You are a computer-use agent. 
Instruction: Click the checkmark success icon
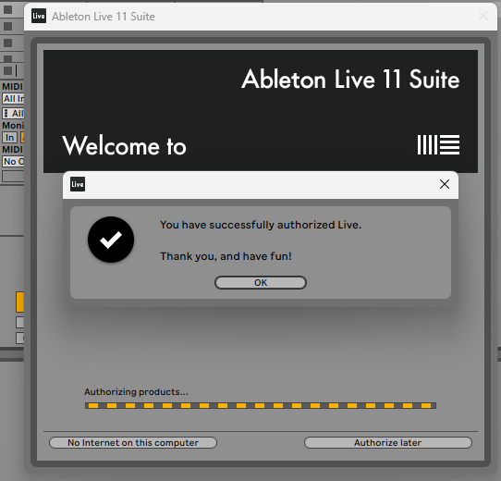click(x=111, y=240)
